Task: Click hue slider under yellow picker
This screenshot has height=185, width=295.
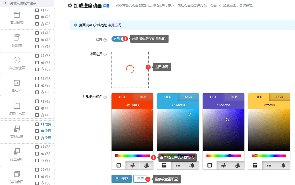Action: pyautogui.click(x=269, y=156)
